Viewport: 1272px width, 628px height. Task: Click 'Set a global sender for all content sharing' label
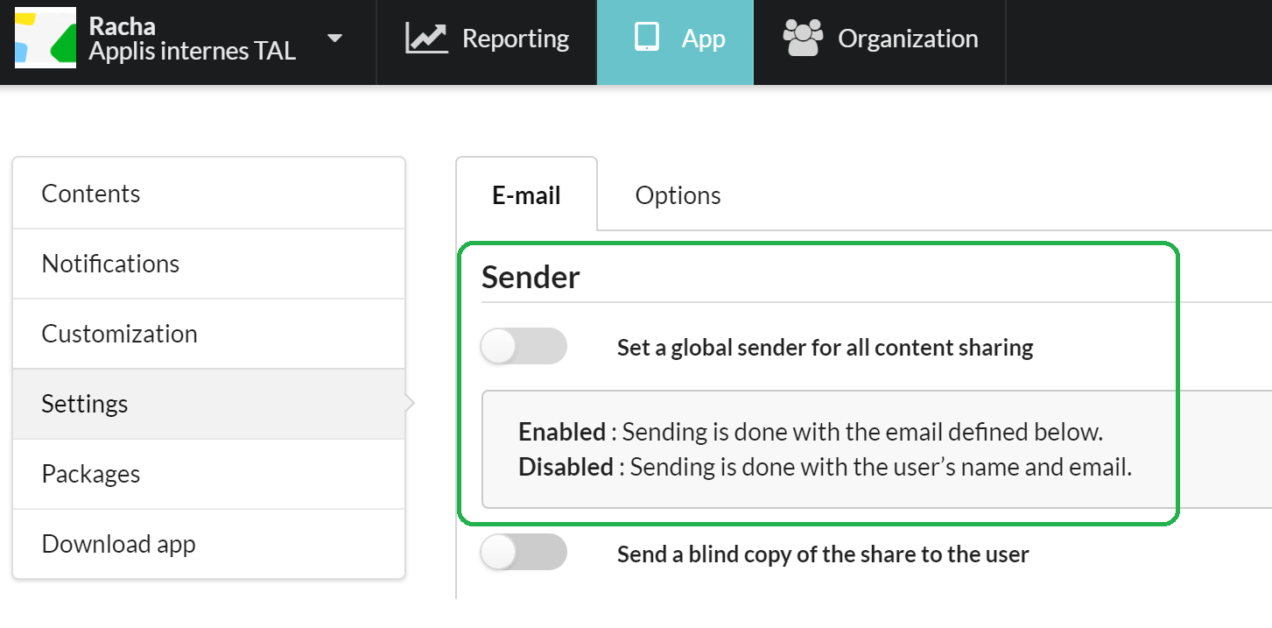[x=825, y=348]
